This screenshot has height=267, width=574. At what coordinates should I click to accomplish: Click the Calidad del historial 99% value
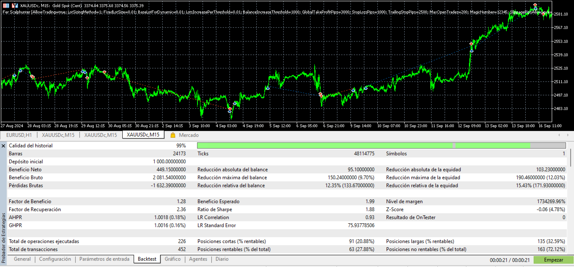pyautogui.click(x=181, y=146)
